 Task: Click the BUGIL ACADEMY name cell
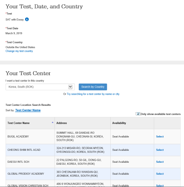click(x=30, y=136)
